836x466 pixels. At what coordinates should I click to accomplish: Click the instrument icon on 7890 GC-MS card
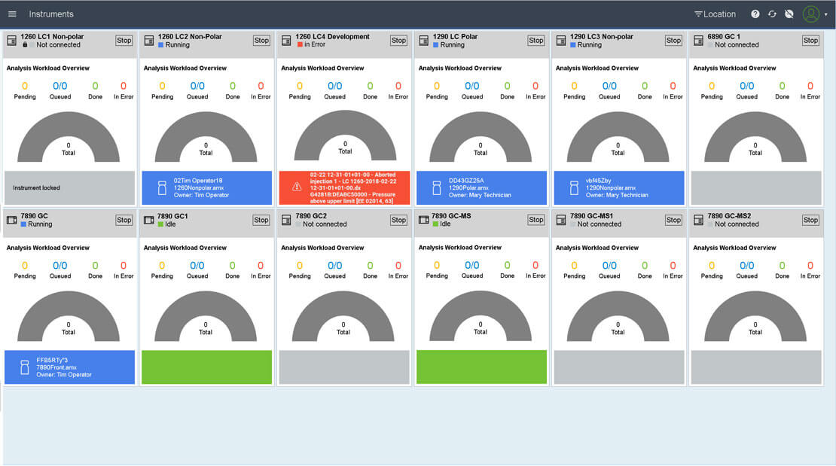(423, 220)
